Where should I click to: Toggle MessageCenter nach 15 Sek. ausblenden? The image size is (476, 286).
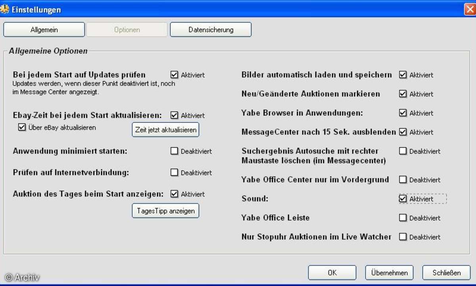403,132
